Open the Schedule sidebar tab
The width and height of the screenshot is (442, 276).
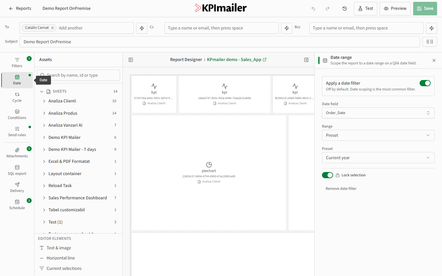[17, 205]
